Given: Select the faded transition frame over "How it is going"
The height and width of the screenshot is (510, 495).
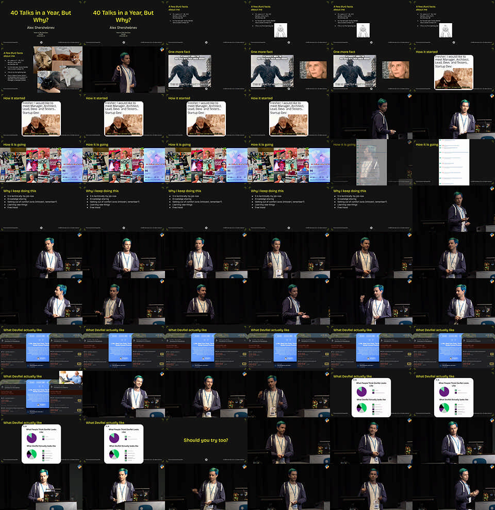Looking at the screenshot, I should click(371, 162).
